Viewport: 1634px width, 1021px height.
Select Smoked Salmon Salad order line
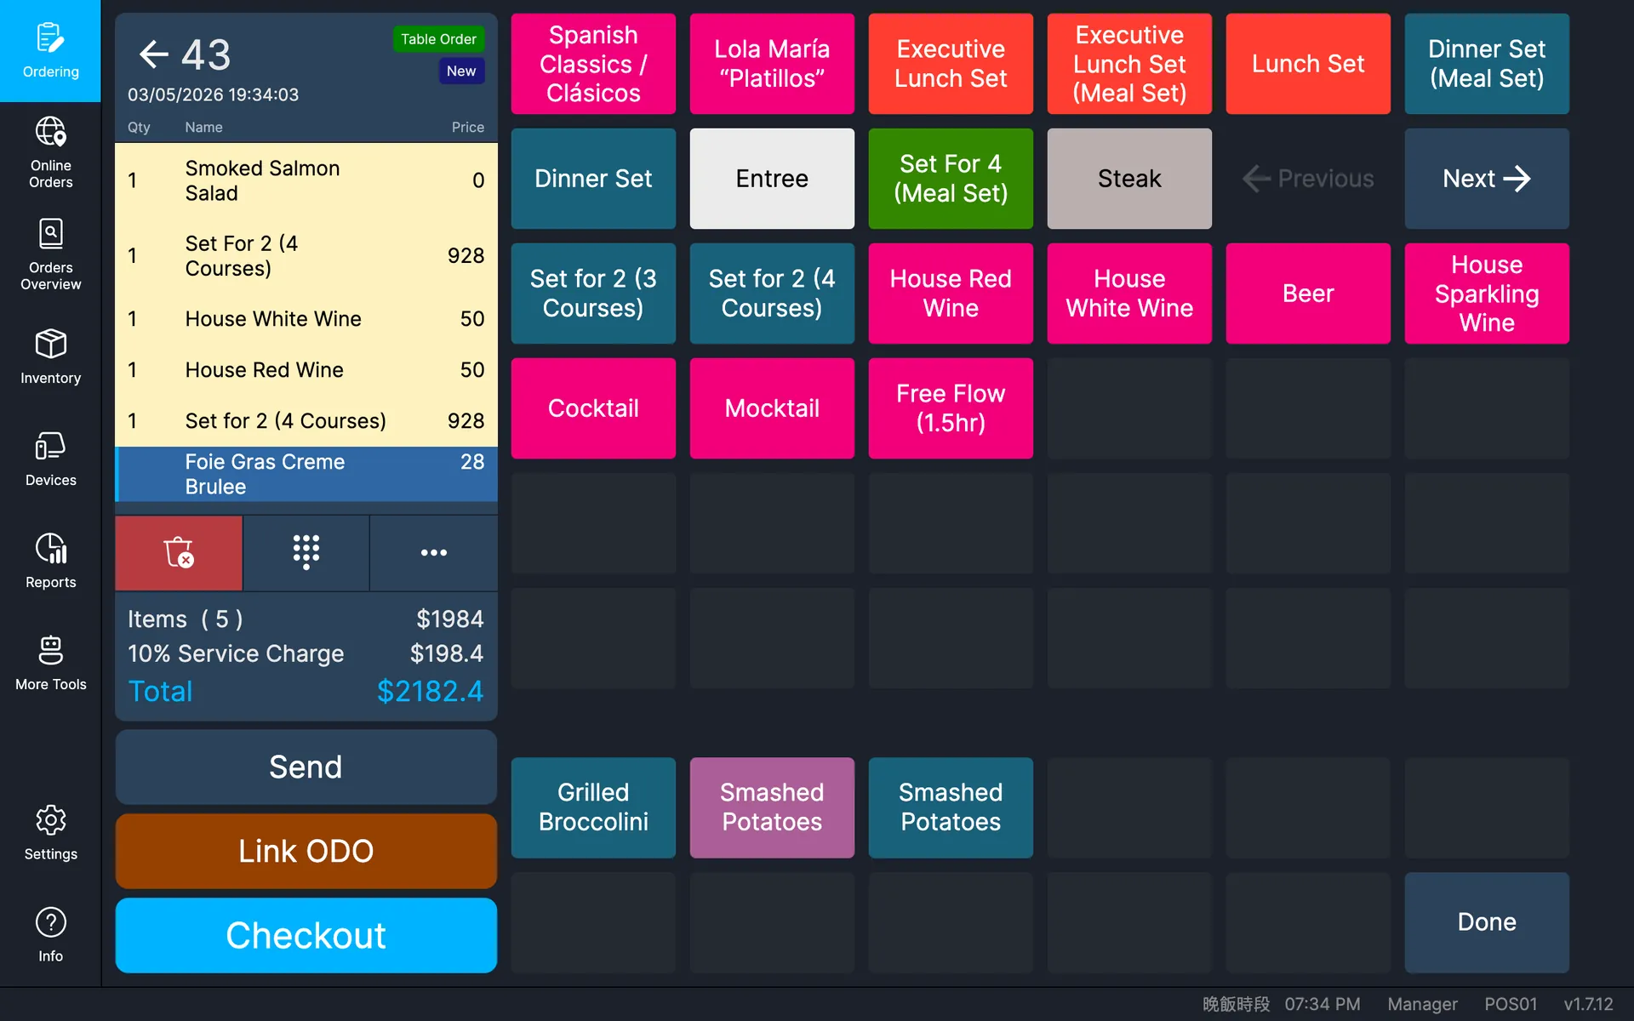(x=306, y=180)
